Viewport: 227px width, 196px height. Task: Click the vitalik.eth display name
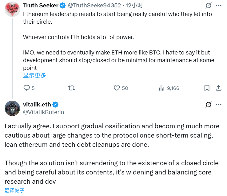[x=37, y=104]
